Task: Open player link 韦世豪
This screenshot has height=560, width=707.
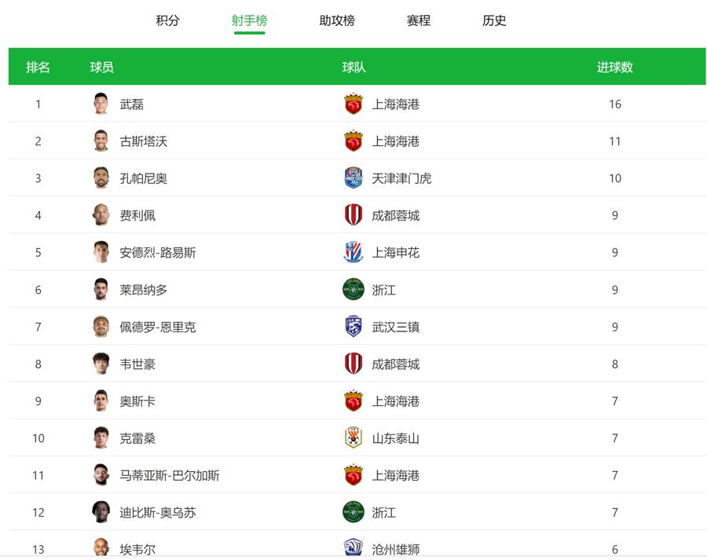Action: click(137, 364)
